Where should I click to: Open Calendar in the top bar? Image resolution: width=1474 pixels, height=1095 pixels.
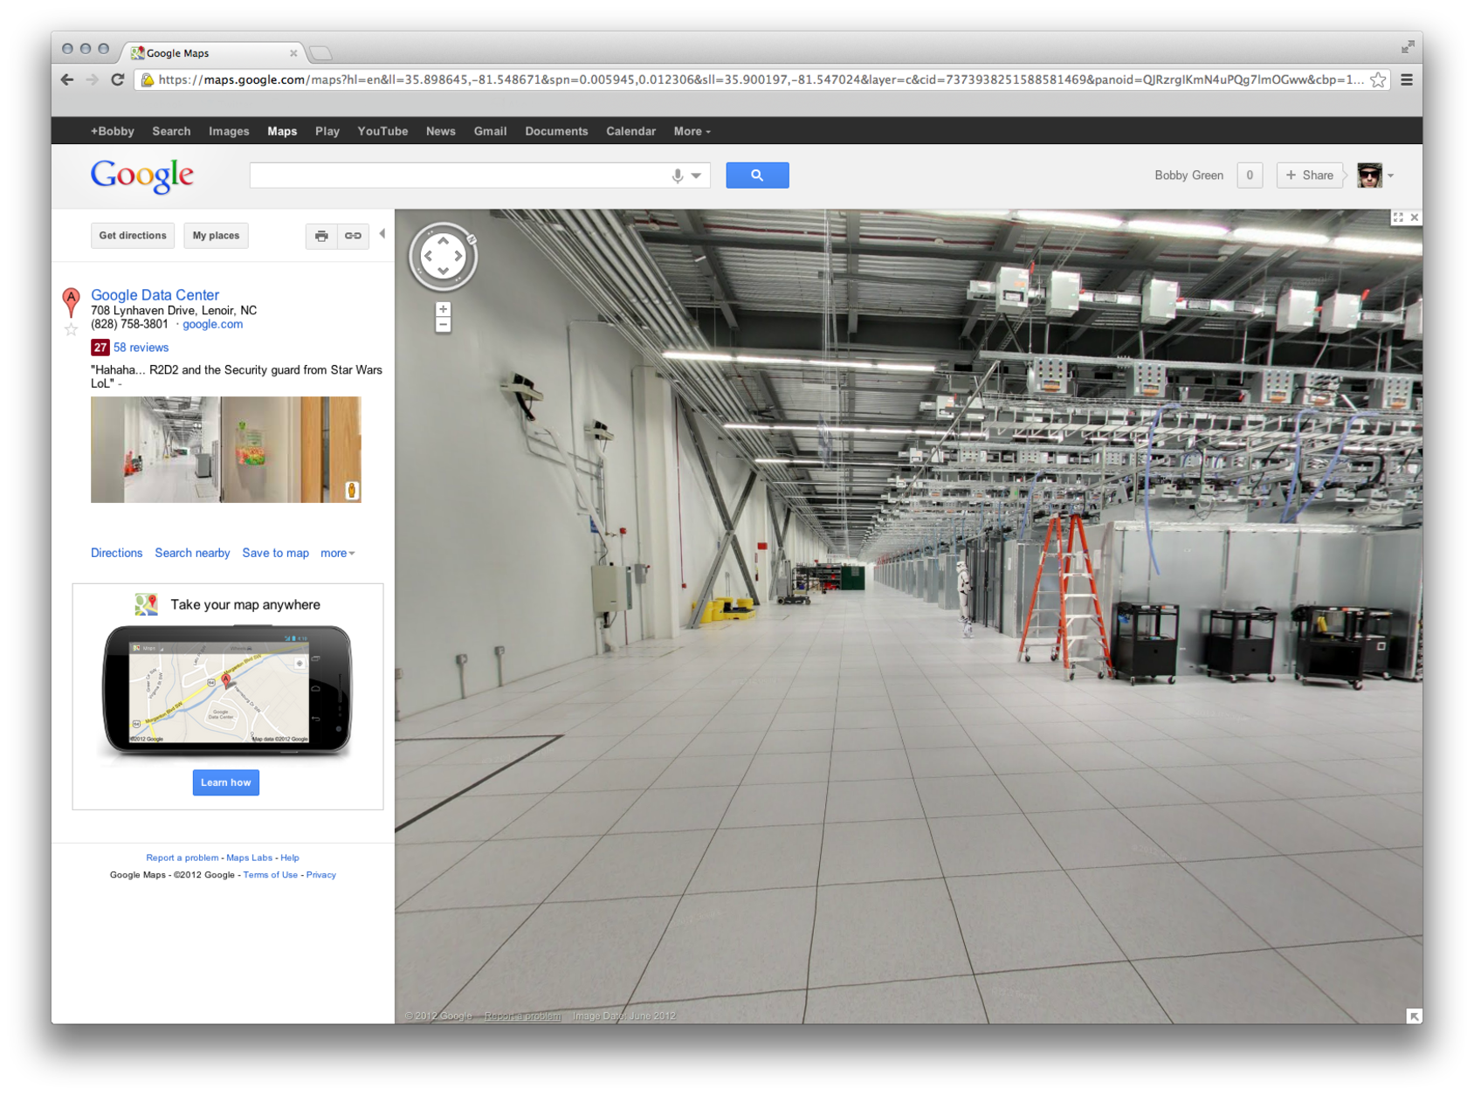pos(630,131)
